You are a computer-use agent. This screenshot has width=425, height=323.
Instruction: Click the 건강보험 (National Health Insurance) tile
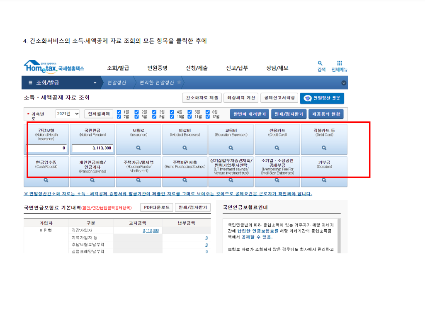(46, 139)
